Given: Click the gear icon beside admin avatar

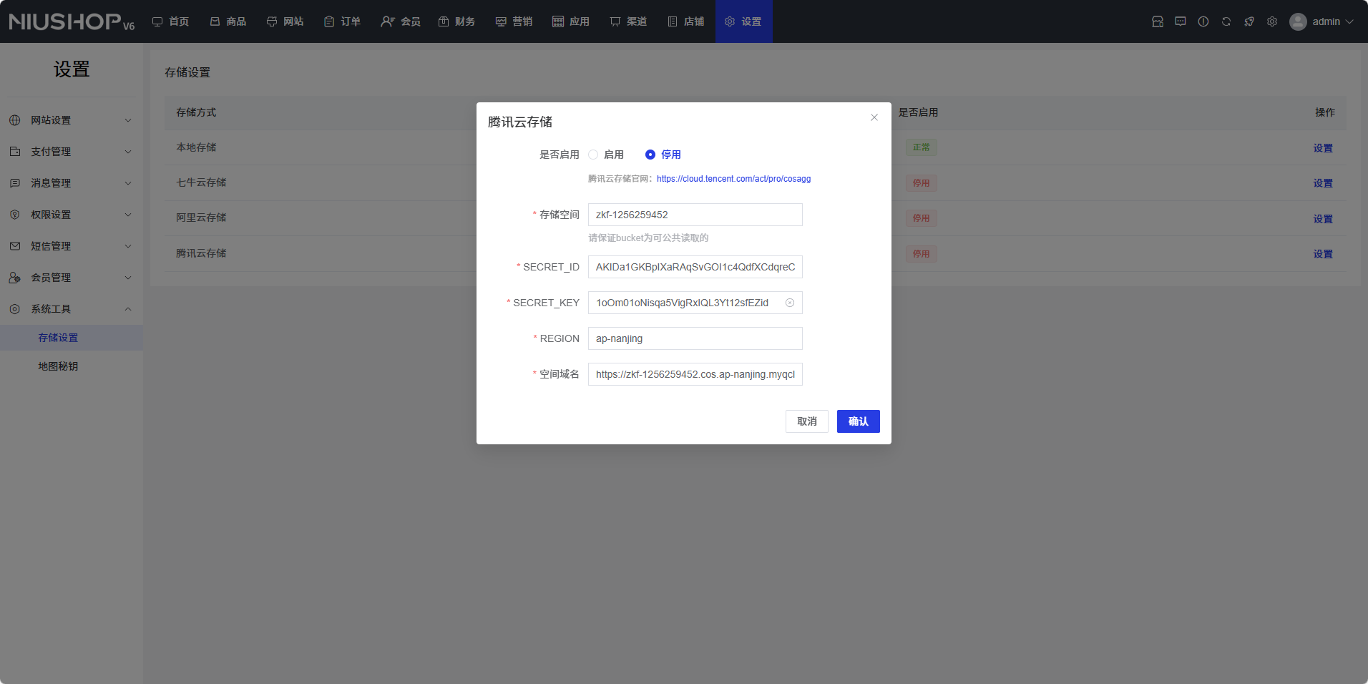Looking at the screenshot, I should pyautogui.click(x=1271, y=21).
